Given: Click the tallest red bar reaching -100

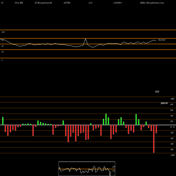Looking at the screenshot, I should pos(154,139).
